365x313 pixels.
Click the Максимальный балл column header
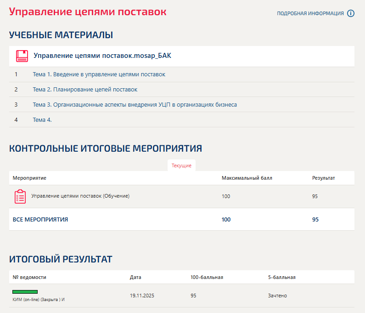click(x=247, y=178)
